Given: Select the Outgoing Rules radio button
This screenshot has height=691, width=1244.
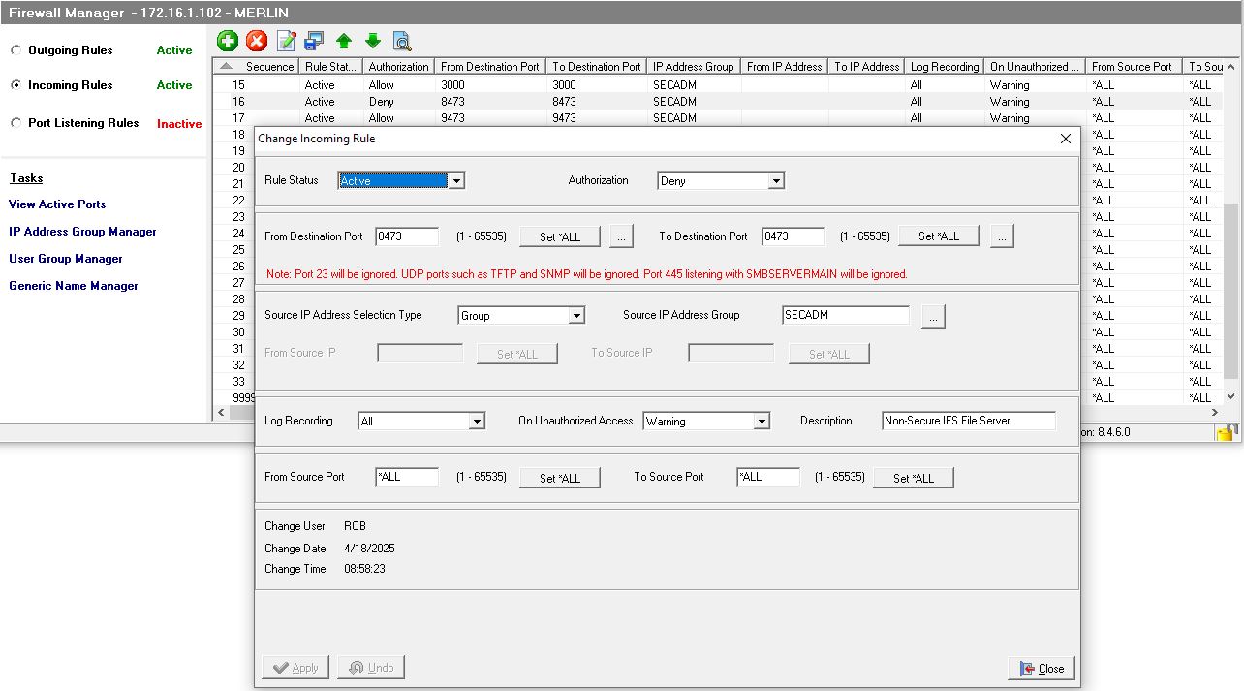Looking at the screenshot, I should pyautogui.click(x=16, y=49).
